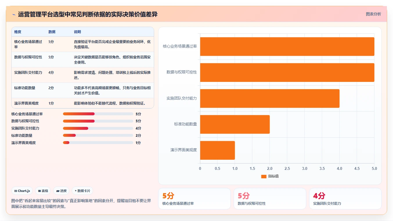Click the 1分 value in the table's 演示界面美观度 row
This screenshot has width=393, height=221.
tap(51, 103)
